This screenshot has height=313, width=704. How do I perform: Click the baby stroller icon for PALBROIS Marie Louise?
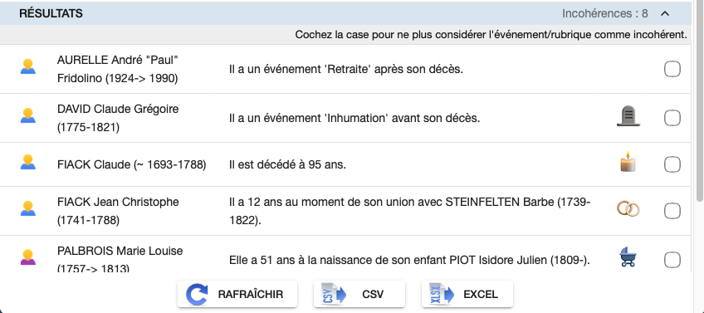[x=628, y=257]
